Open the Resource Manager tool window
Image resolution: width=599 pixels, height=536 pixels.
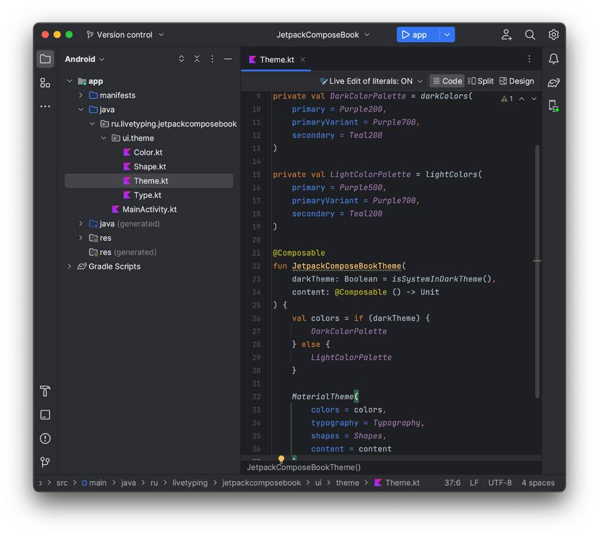tap(45, 83)
